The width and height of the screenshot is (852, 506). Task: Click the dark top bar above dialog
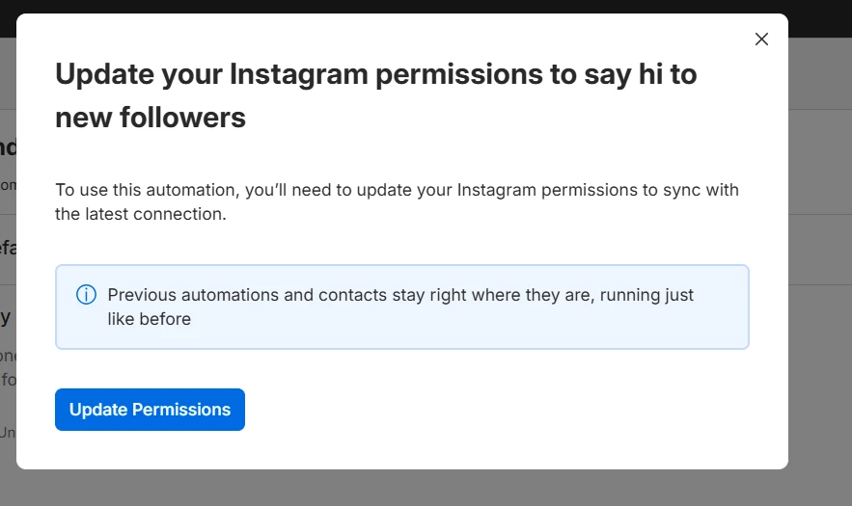point(425,6)
